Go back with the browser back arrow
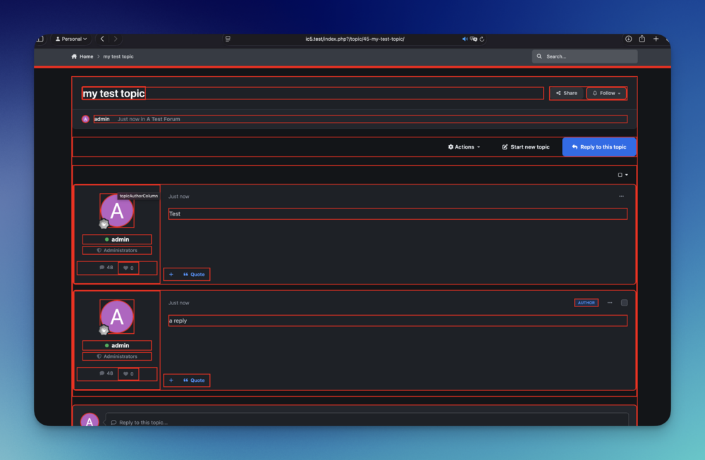Screen dimensions: 705x460 pos(102,39)
